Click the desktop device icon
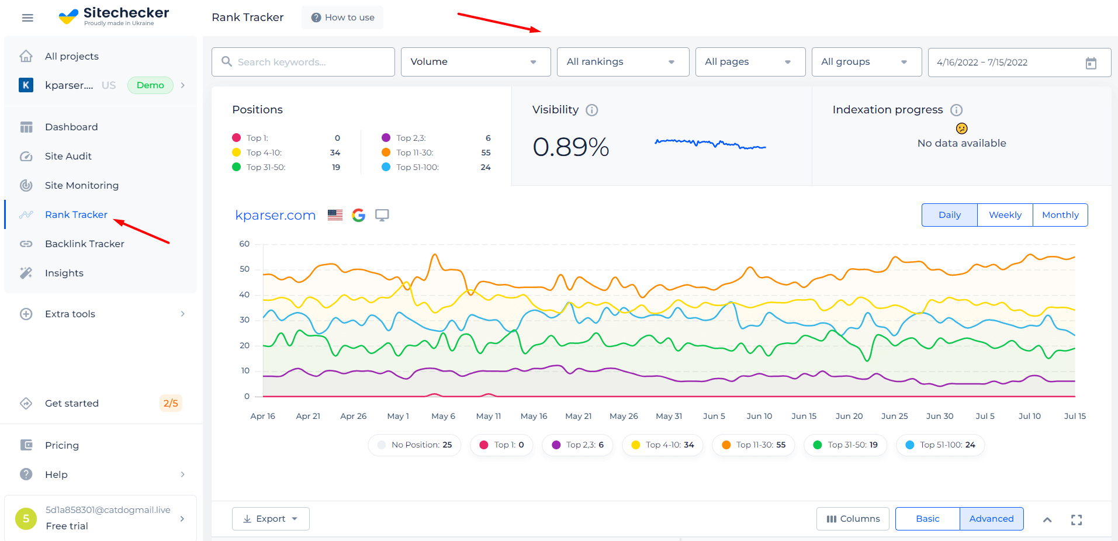 (x=382, y=215)
